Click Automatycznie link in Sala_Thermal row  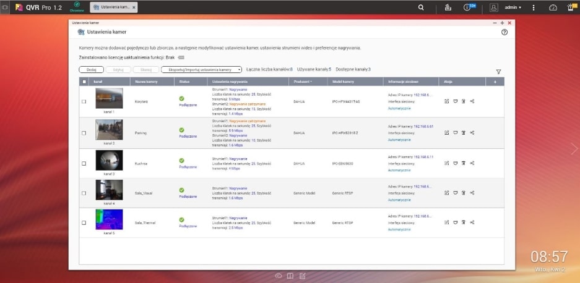399,229
